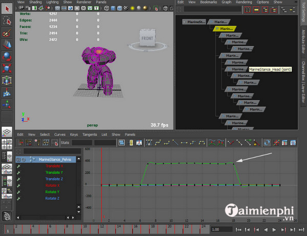Collapse the MarineStance_Pelvis curve list
The image size is (307, 236).
pyautogui.click(x=24, y=159)
